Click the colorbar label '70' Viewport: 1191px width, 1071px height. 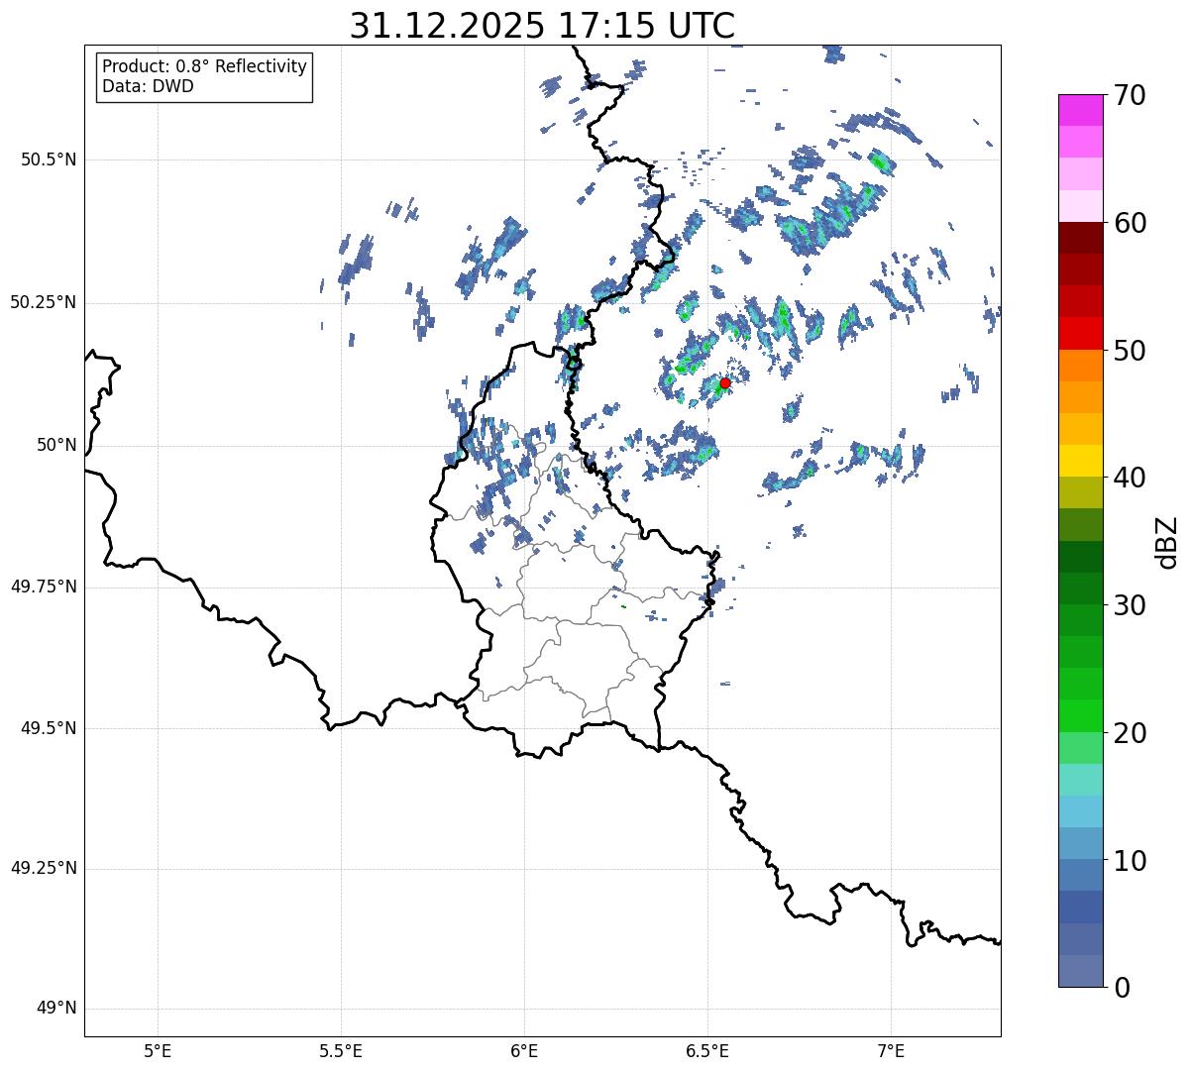(x=1130, y=95)
